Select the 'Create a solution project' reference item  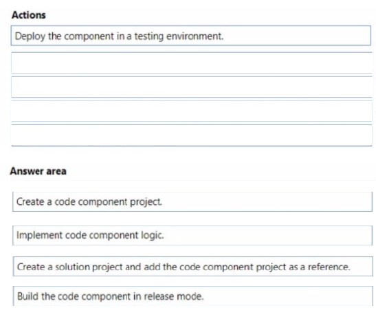(x=192, y=267)
